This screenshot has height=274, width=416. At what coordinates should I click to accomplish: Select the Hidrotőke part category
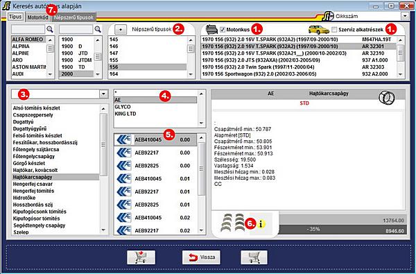pos(55,198)
